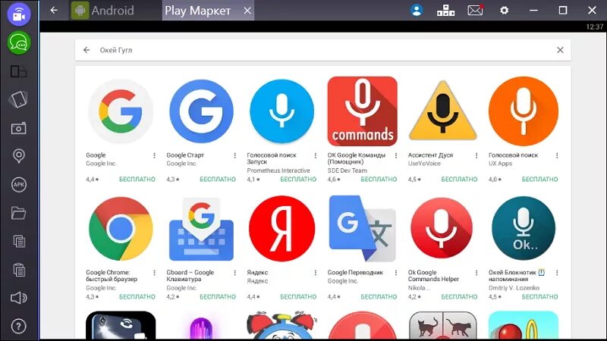Open the overflow menu for Google
Screen dimensions: 607x341
(x=155, y=155)
